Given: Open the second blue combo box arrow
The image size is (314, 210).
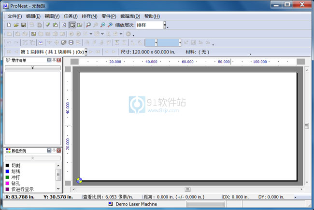Looking at the screenshot, I should 180,42.
